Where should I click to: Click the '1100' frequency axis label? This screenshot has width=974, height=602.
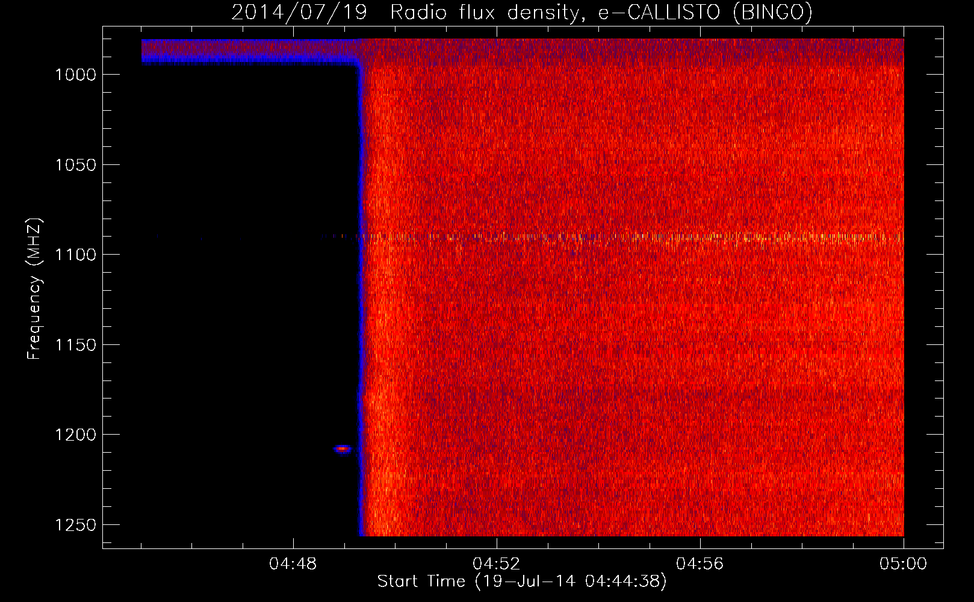[75, 255]
